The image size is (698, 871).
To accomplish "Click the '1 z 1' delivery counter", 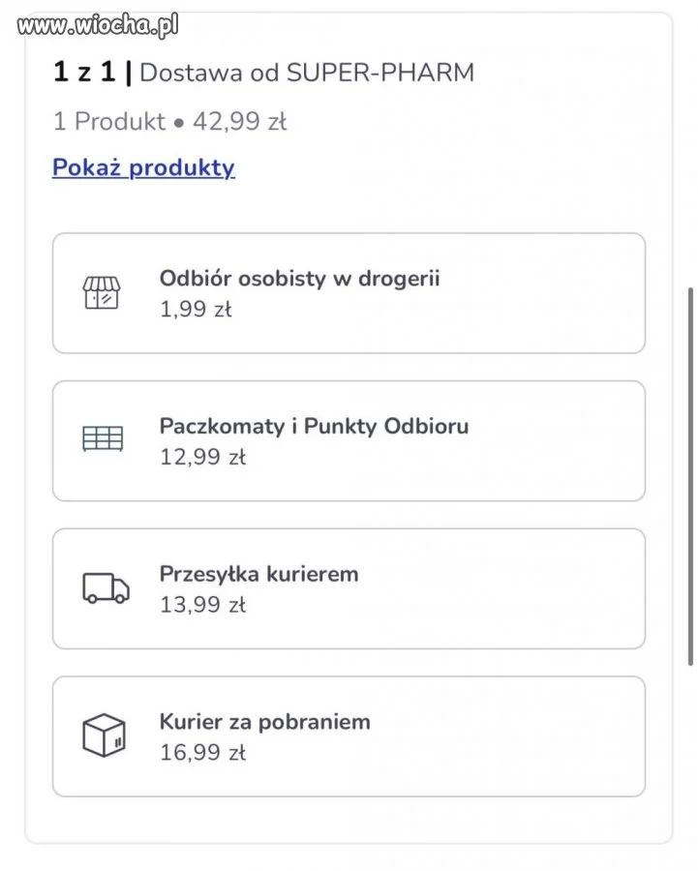I will [x=84, y=73].
